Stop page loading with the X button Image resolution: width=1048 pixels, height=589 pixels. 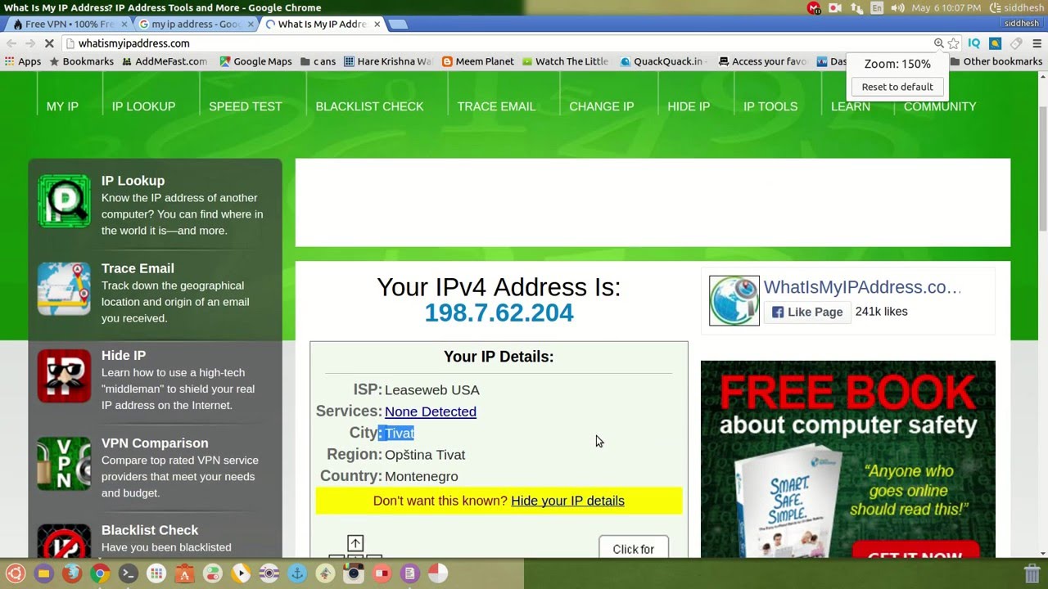pos(48,43)
